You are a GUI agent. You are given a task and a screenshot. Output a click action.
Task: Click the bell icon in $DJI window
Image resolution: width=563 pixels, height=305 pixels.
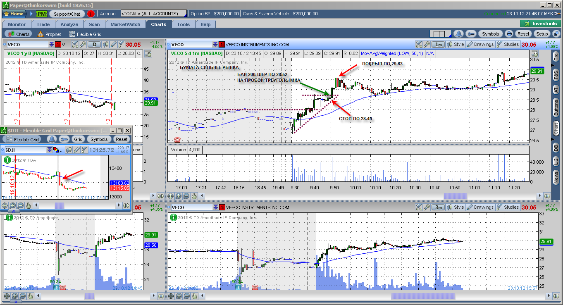coord(52,139)
